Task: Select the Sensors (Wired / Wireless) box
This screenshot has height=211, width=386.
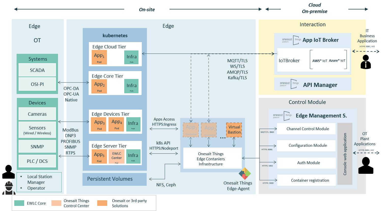Action: pos(37,130)
